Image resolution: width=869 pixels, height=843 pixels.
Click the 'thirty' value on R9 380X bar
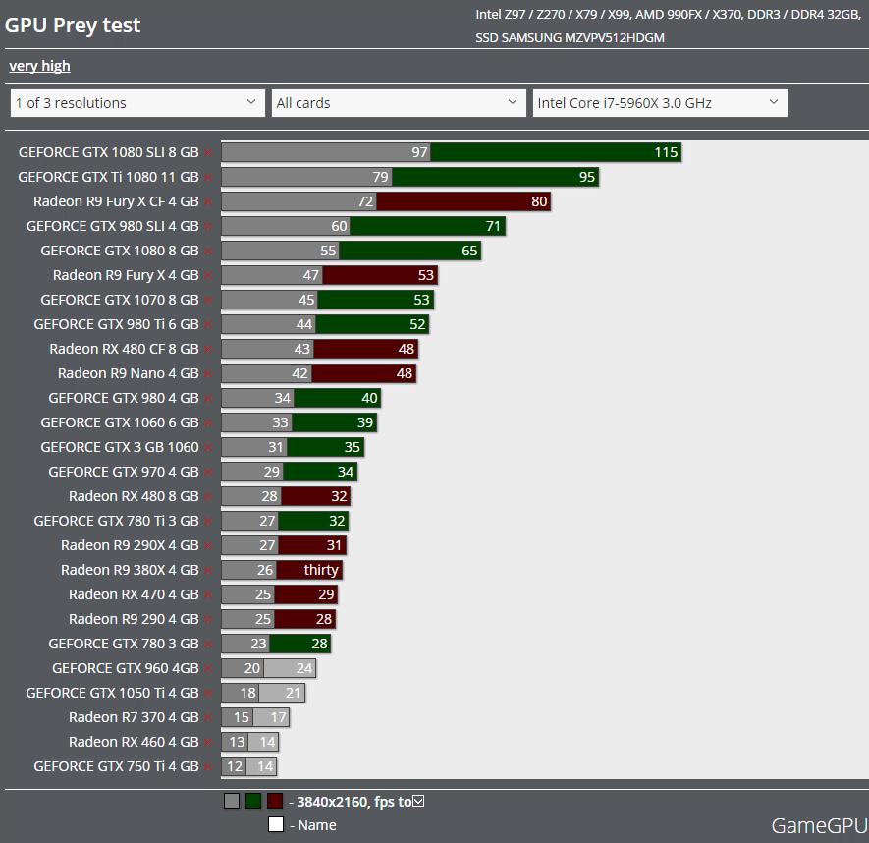[321, 570]
